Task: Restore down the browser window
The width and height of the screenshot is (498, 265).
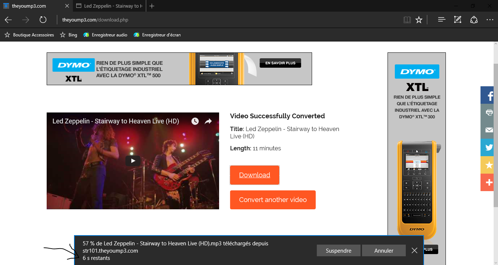Action: pos(473,6)
